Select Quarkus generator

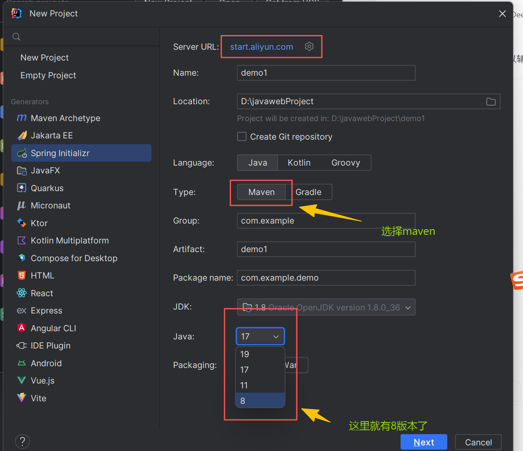pyautogui.click(x=81, y=188)
